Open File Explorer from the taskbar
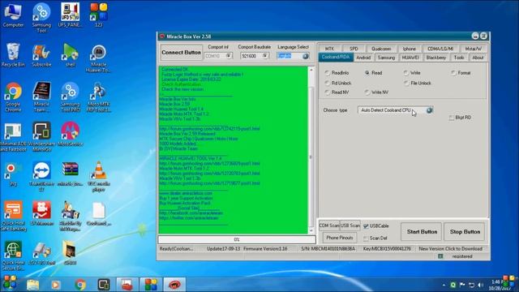This screenshot has height=292, width=519. tap(32, 285)
